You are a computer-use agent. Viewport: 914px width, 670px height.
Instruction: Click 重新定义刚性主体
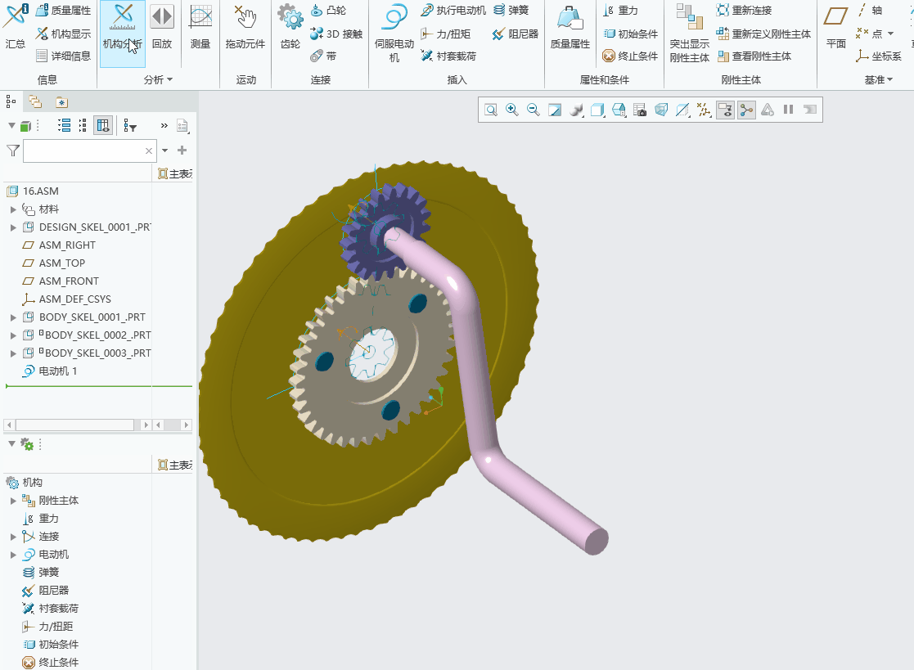point(763,34)
